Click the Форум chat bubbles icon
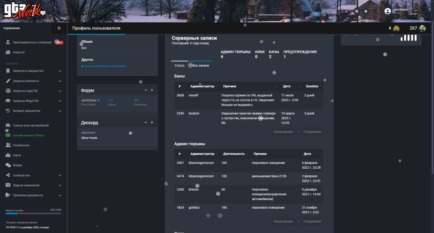The height and width of the screenshot is (233, 434). (x=8, y=165)
